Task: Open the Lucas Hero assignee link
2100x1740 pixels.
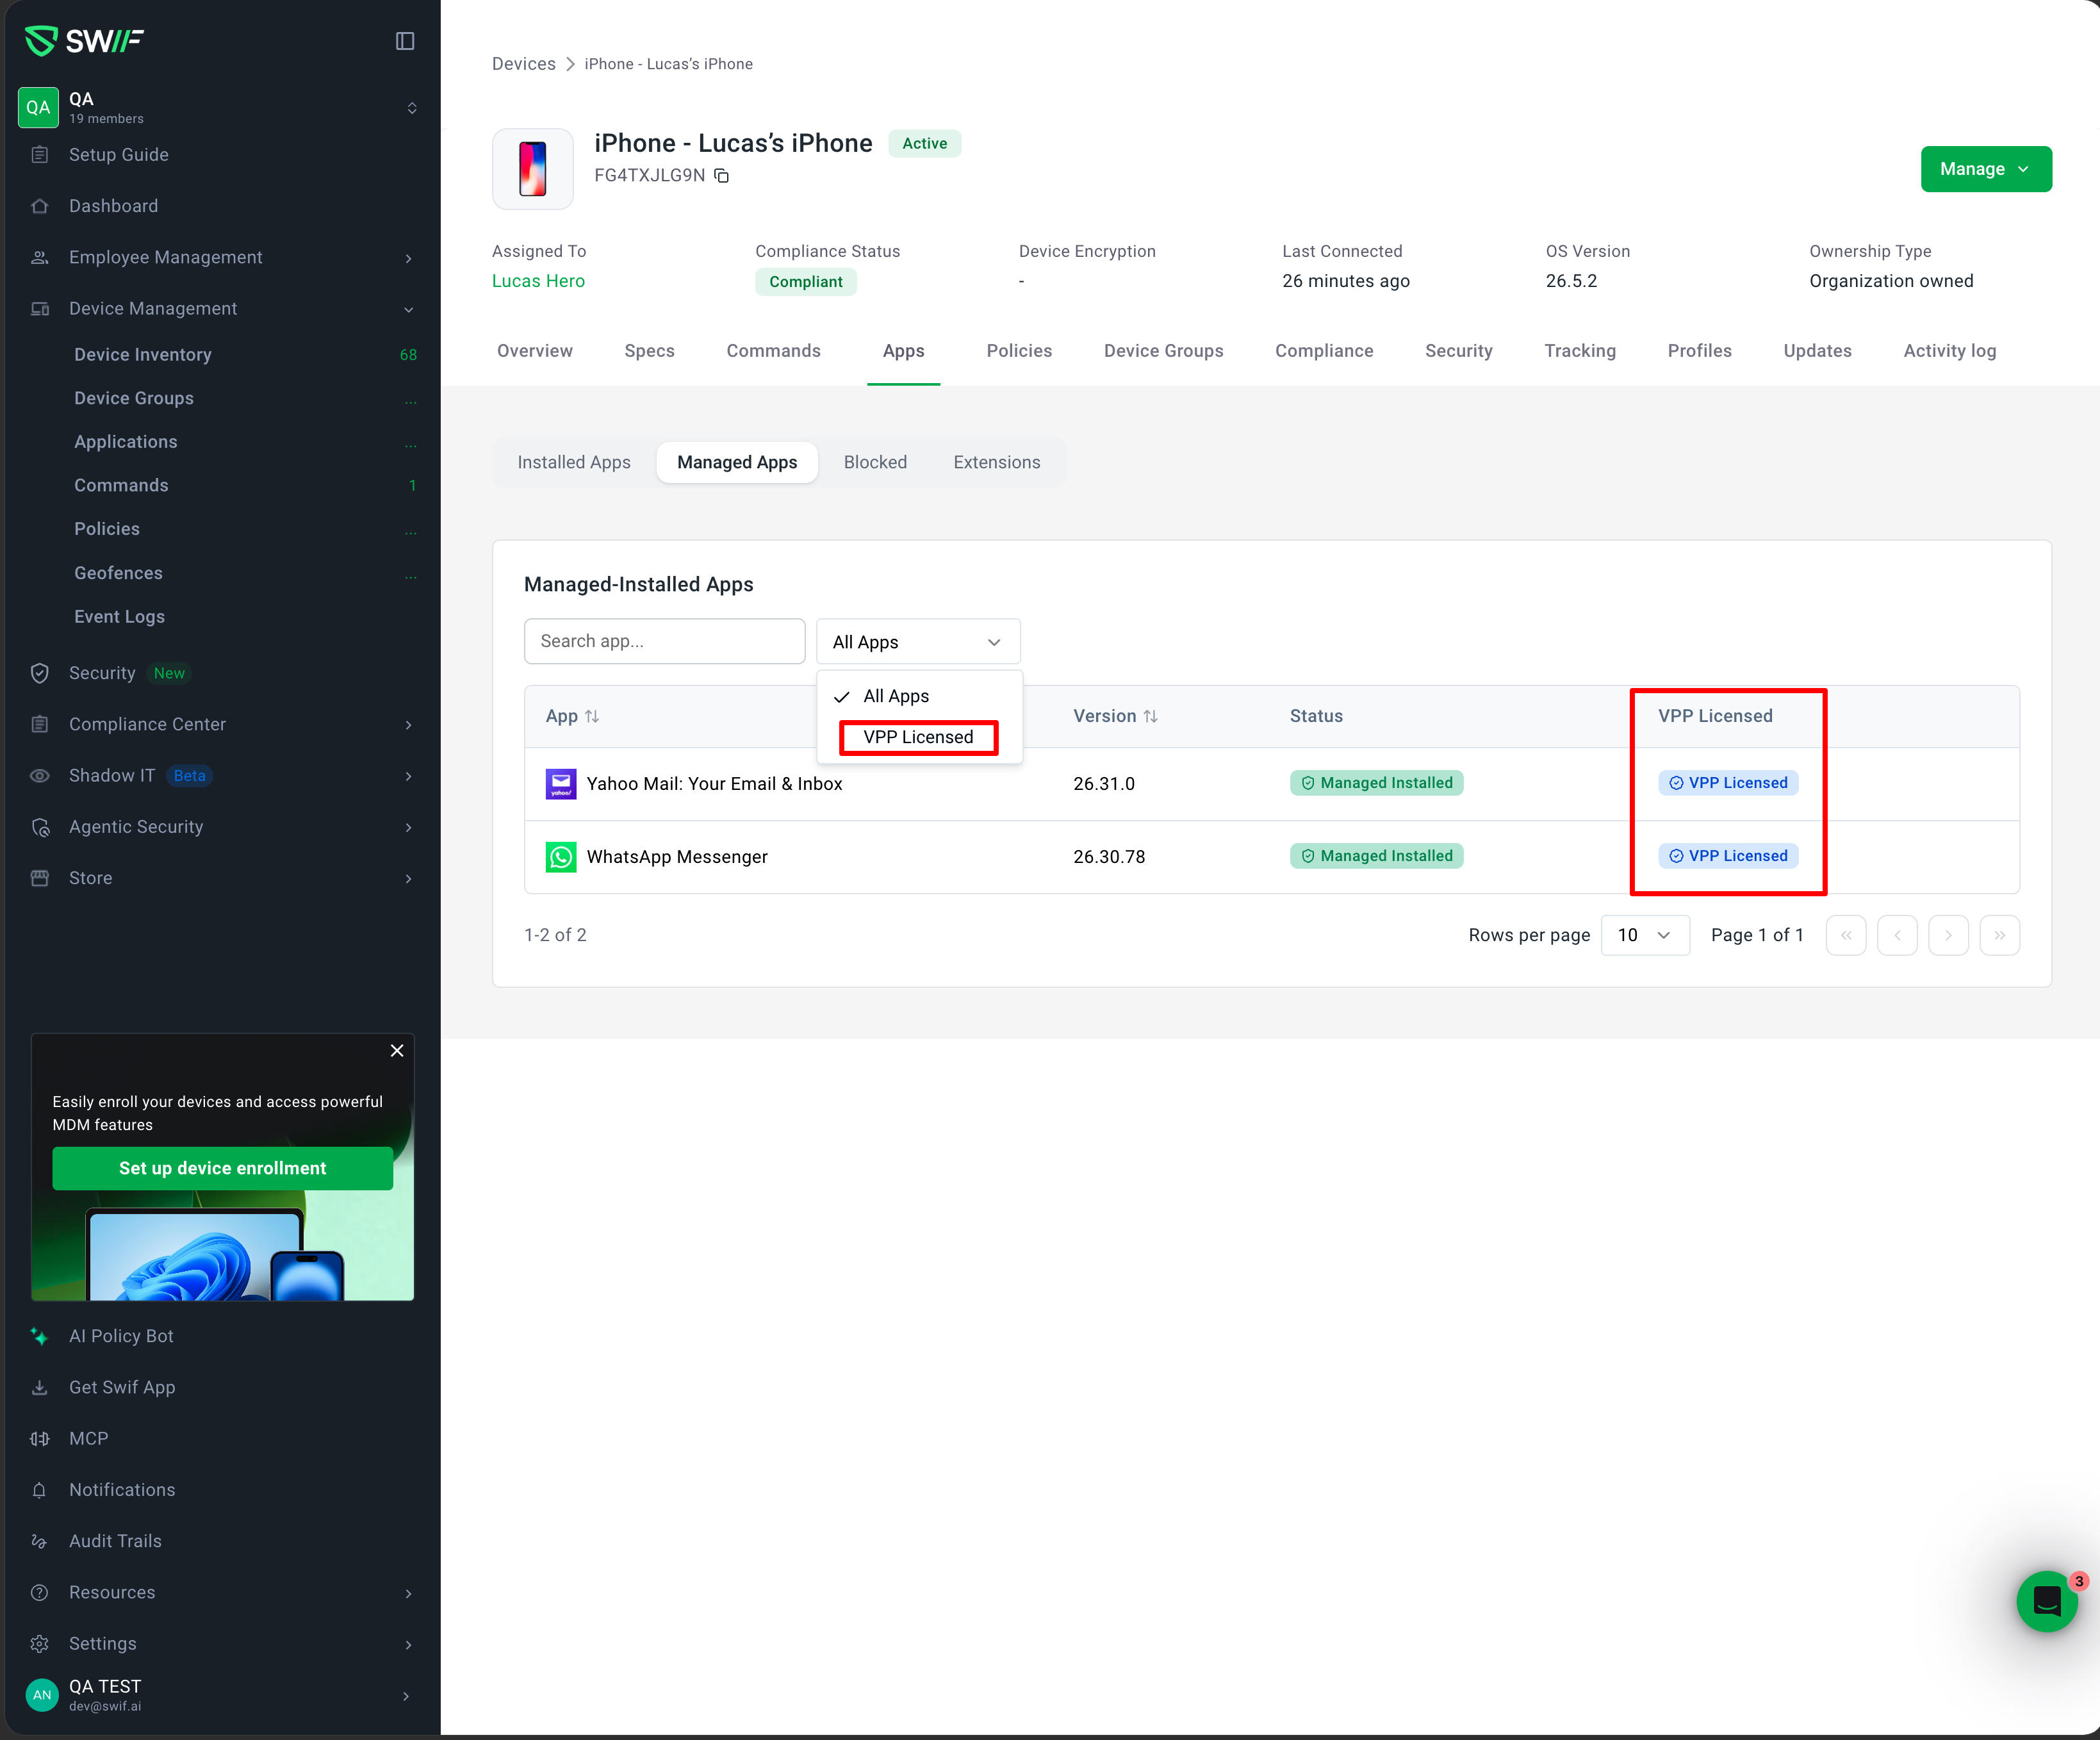Action: [x=538, y=281]
